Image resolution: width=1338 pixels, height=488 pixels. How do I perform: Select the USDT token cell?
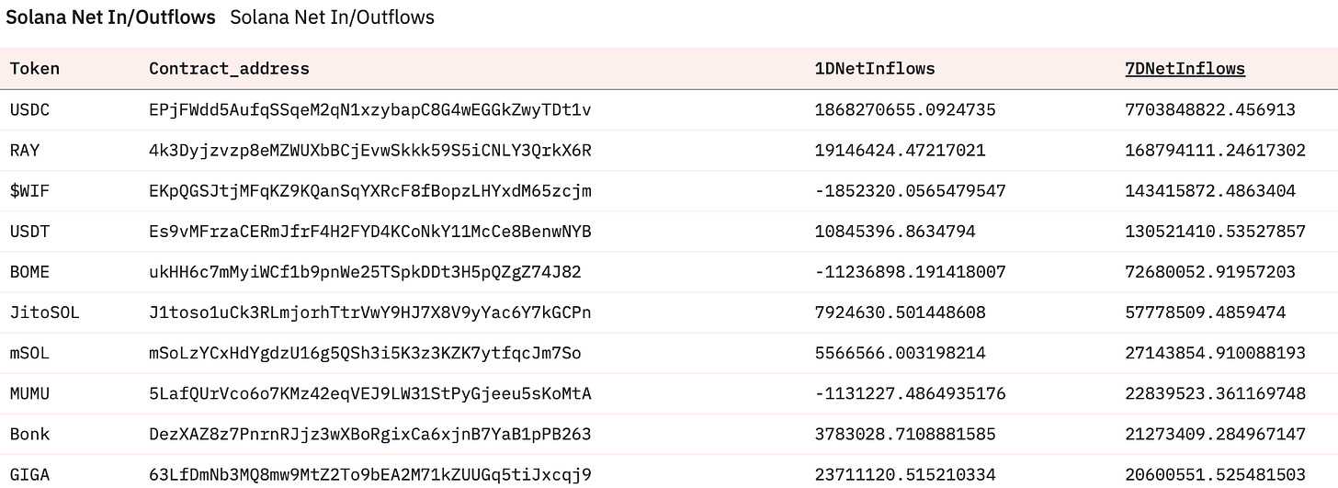point(29,232)
